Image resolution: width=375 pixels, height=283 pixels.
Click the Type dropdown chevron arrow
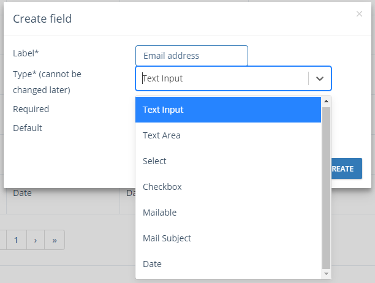pos(320,78)
